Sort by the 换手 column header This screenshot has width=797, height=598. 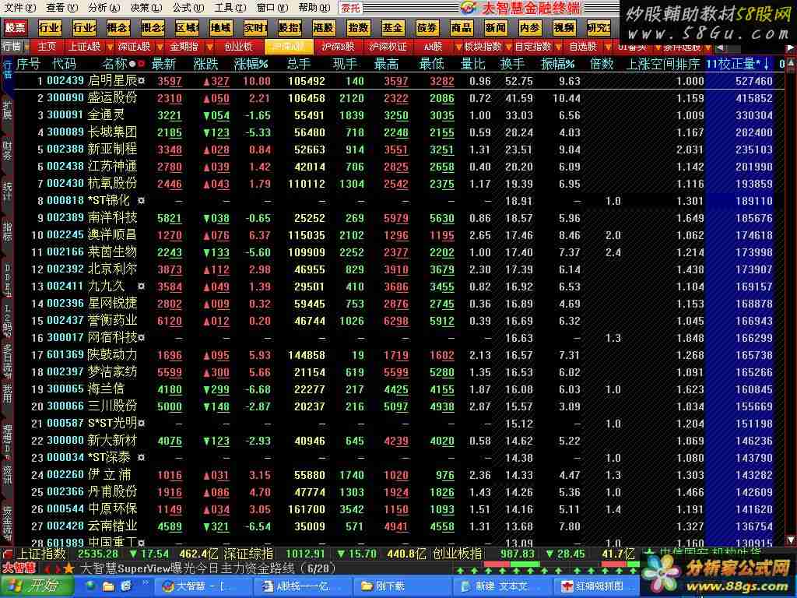pyautogui.click(x=512, y=64)
